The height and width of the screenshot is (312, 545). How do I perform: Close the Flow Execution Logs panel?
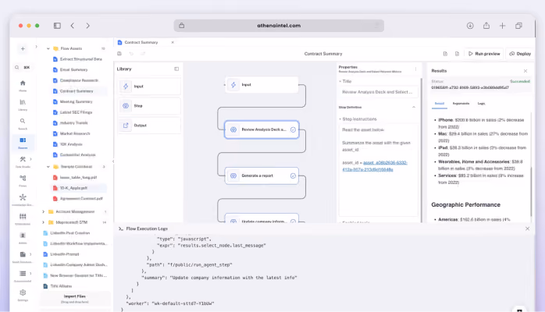pos(527,229)
